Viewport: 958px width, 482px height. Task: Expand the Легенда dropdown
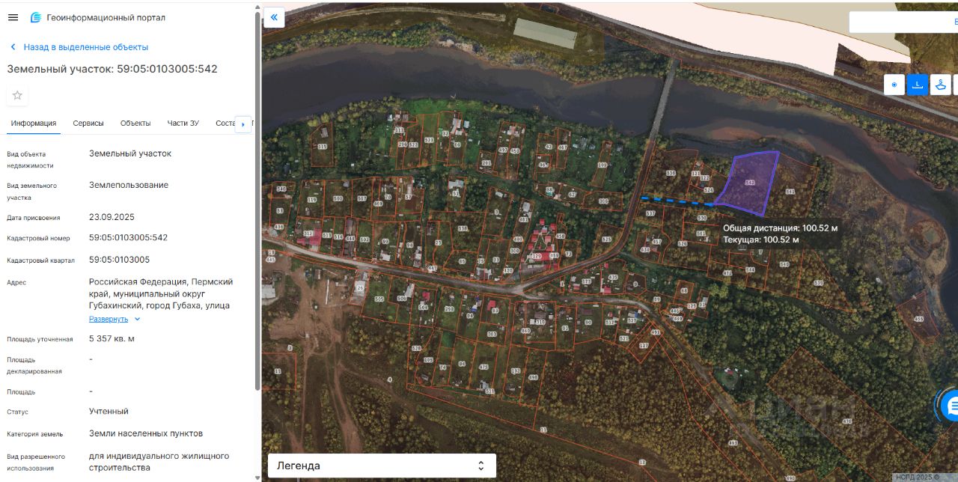[x=382, y=466]
